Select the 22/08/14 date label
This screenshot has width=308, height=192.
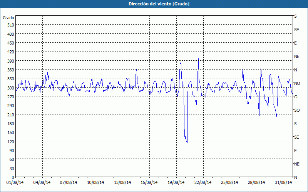[x=203, y=183]
